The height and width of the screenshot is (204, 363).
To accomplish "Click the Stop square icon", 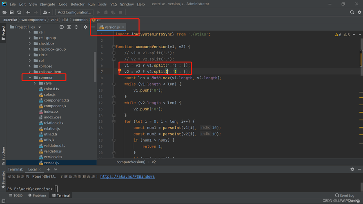I will tap(120, 12).
